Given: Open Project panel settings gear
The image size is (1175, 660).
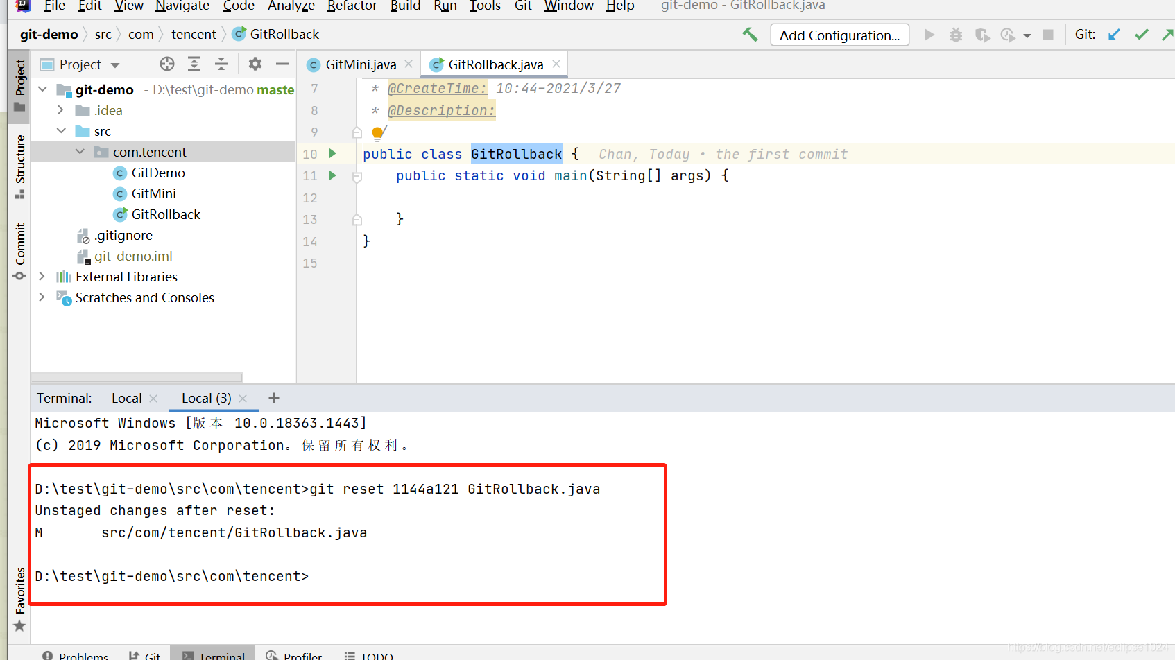Looking at the screenshot, I should (255, 64).
